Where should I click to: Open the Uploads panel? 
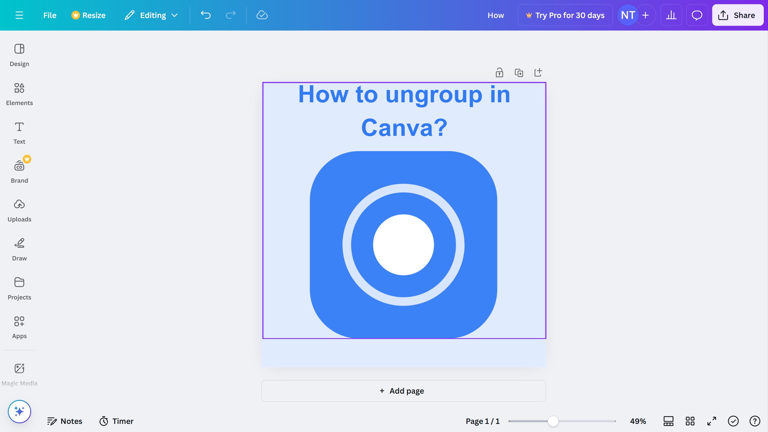(19, 210)
